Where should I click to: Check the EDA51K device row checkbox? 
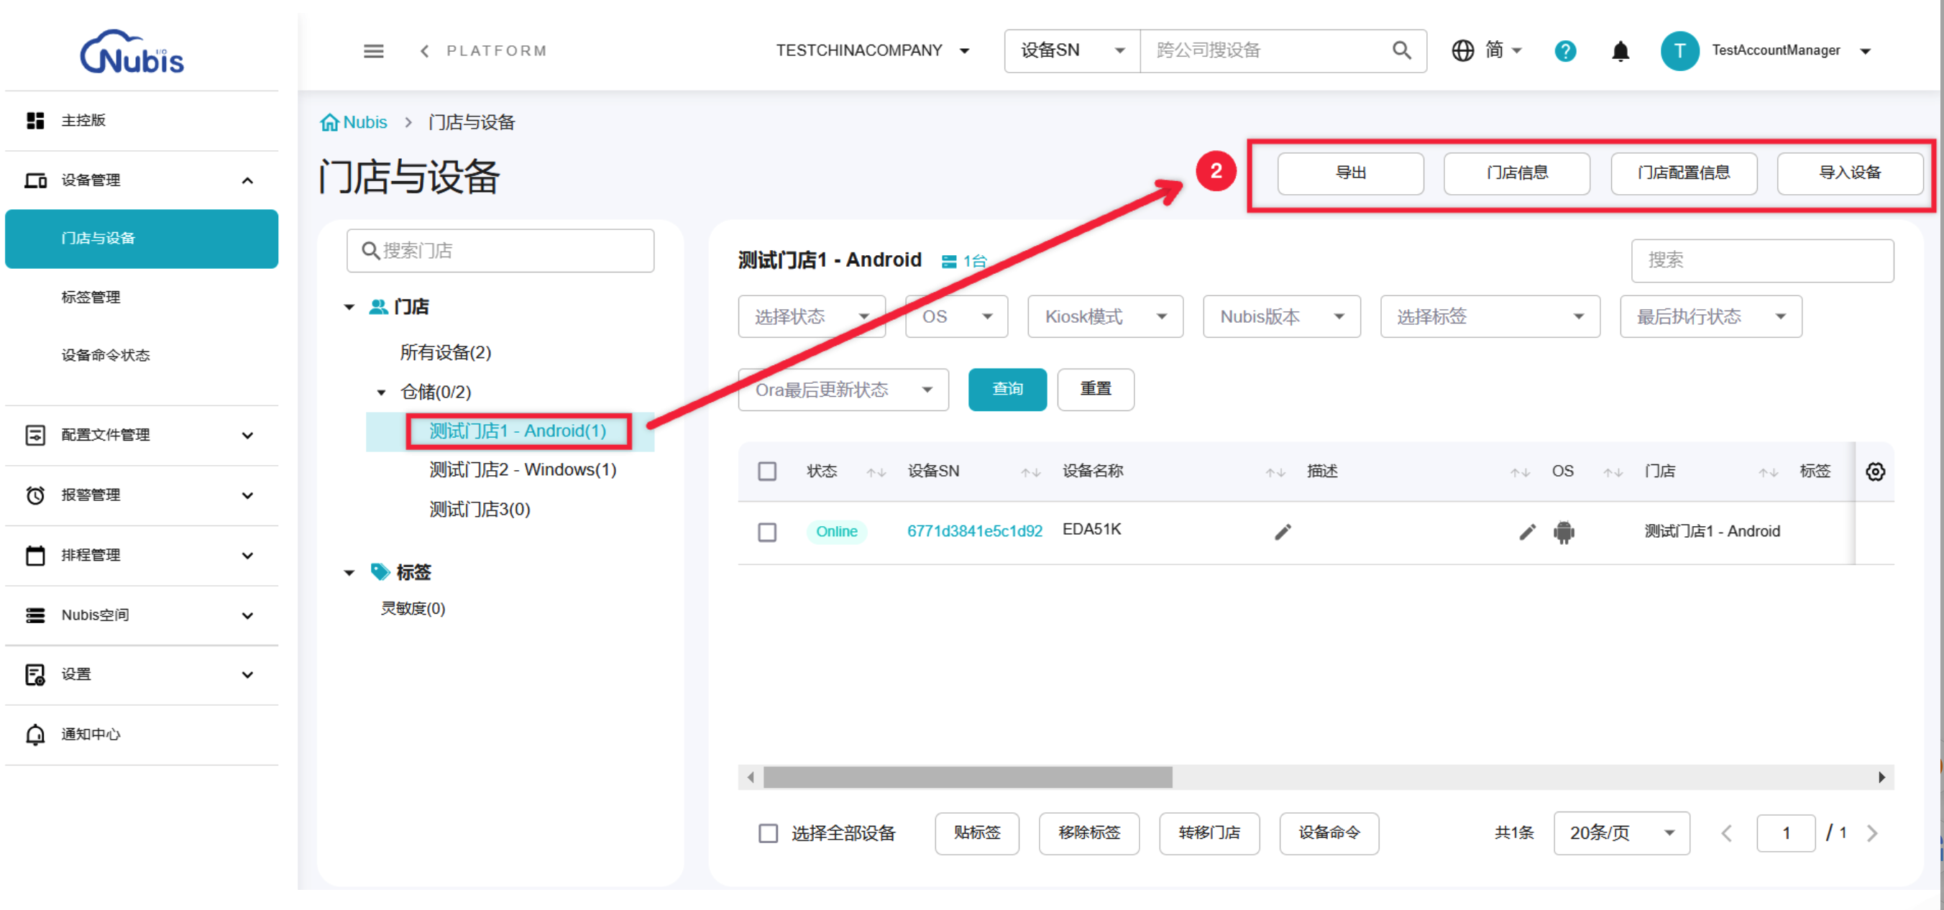(x=768, y=532)
